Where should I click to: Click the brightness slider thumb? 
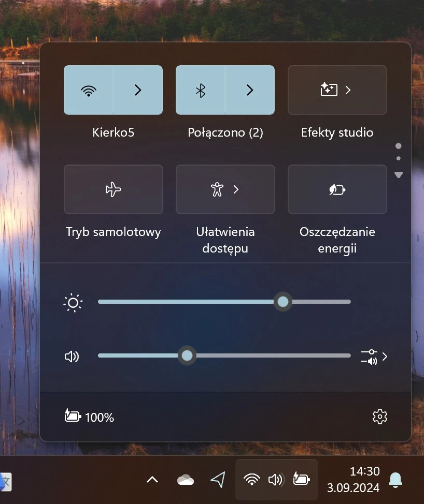283,302
